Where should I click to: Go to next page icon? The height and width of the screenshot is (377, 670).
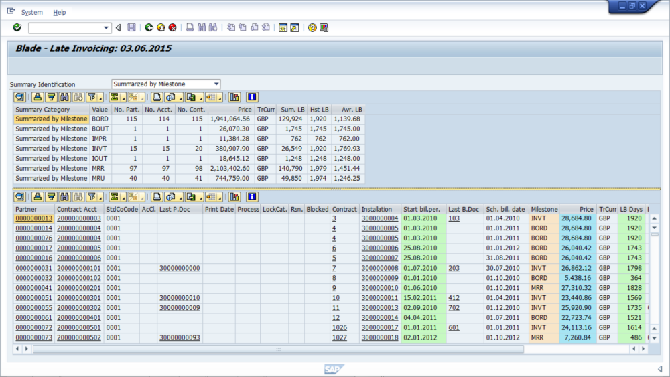click(x=254, y=27)
